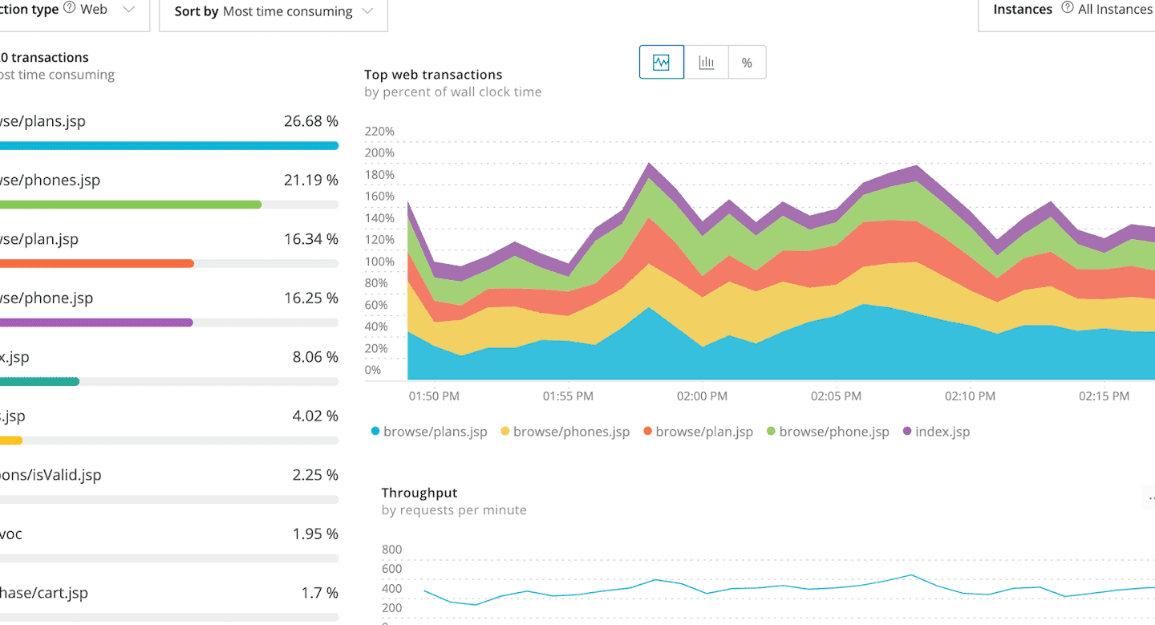Toggle the browse/plan.jsp legend series
Image resolution: width=1155 pixels, height=625 pixels.
coord(698,432)
